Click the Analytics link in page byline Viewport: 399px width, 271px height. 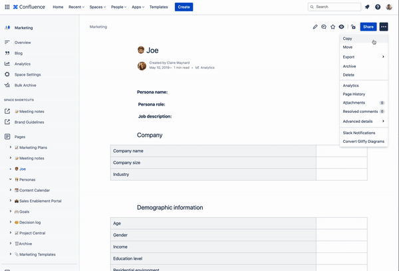tap(207, 68)
